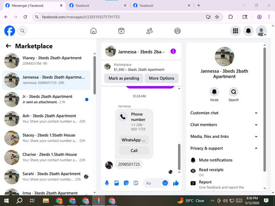This screenshot has height=206, width=275.
Task: Open the Facebook search magnifier
Action: coord(23,31)
